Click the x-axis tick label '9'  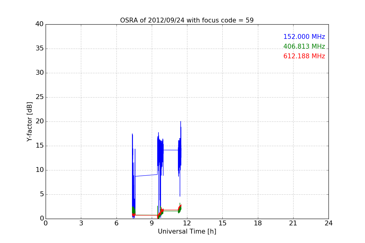point(152,223)
